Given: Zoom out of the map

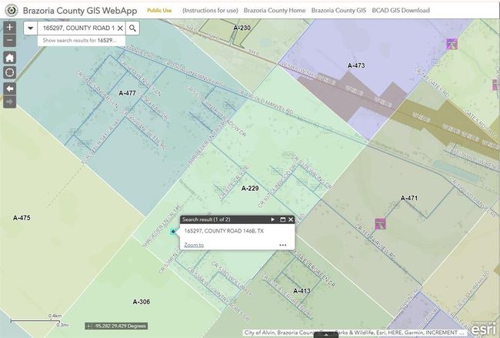Looking at the screenshot, I should click(x=9, y=39).
